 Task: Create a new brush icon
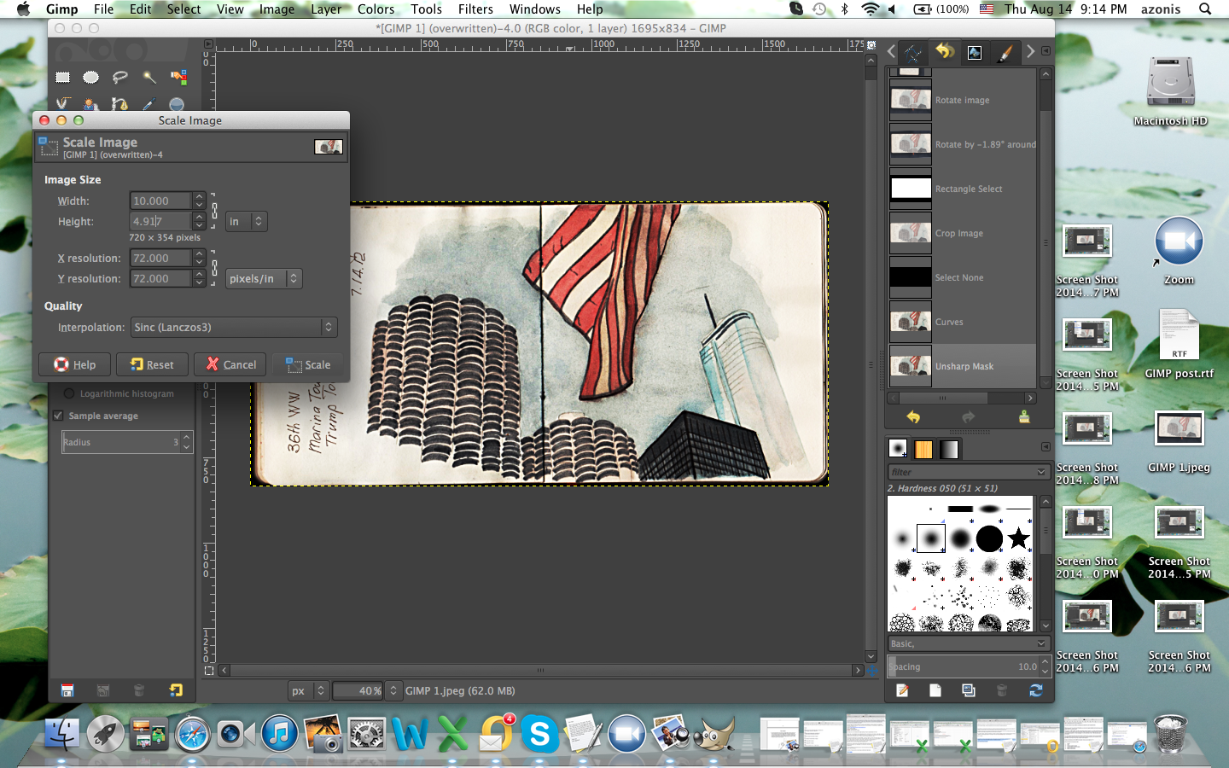pyautogui.click(x=935, y=690)
